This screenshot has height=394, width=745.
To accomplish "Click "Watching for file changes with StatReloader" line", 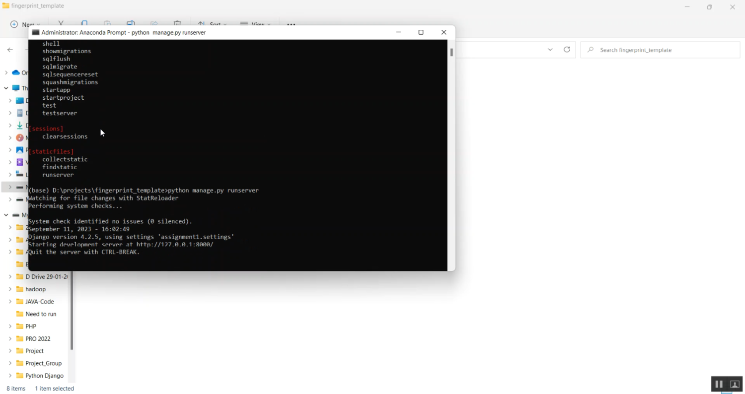I will click(103, 198).
